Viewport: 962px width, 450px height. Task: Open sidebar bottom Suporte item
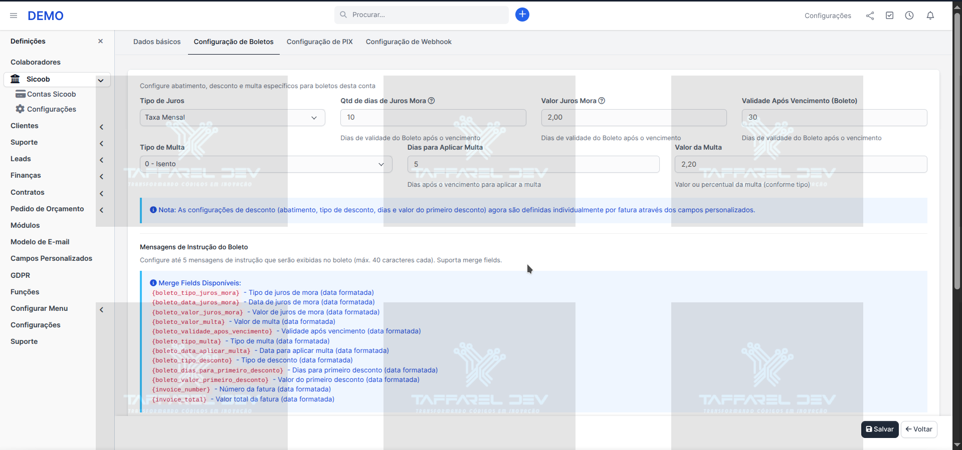point(24,341)
